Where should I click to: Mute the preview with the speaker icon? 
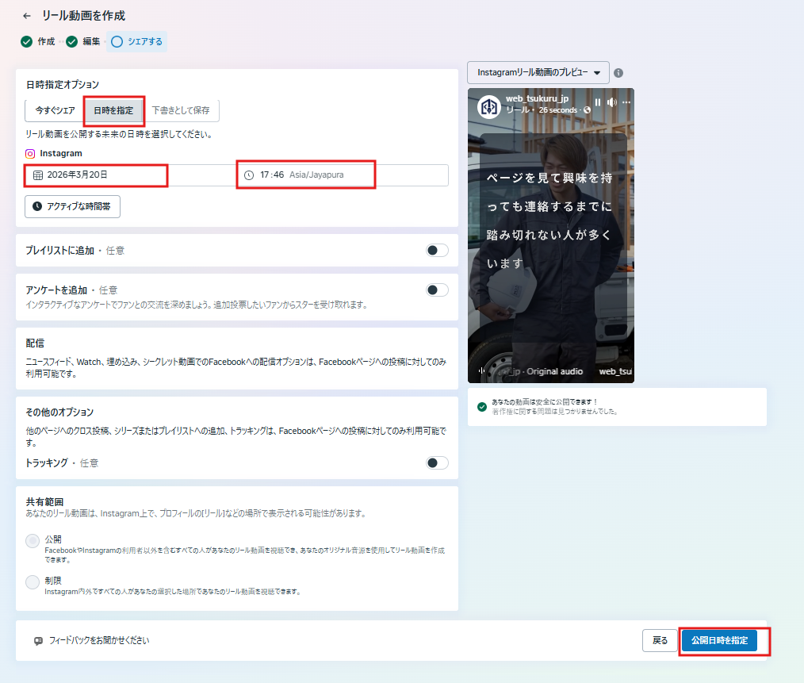(x=611, y=103)
